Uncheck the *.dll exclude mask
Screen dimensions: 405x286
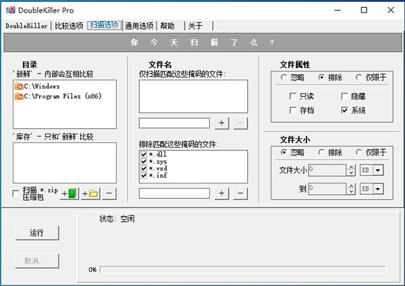[144, 155]
